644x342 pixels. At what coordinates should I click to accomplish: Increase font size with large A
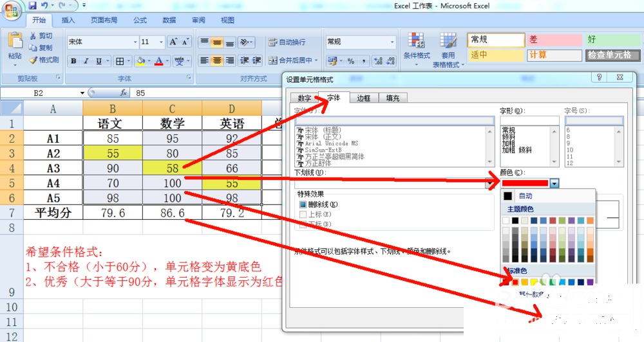click(x=174, y=42)
